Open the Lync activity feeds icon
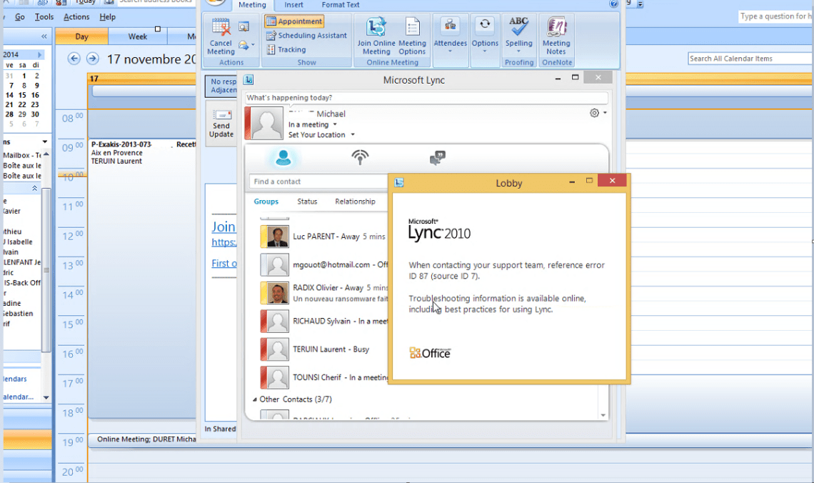The width and height of the screenshot is (814, 483). point(361,158)
